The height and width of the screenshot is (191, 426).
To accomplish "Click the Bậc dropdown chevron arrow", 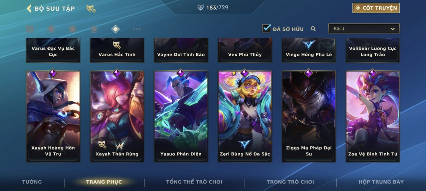I will tap(393, 29).
